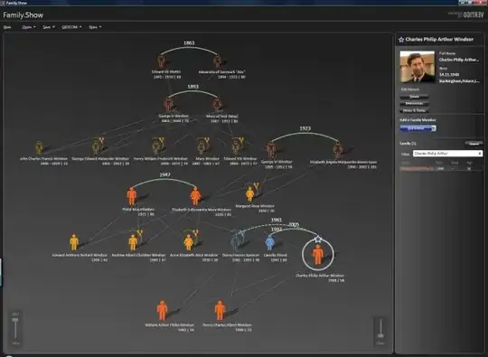This screenshot has width=488, height=357.
Task: Click the Details button
Action: pyautogui.click(x=414, y=97)
